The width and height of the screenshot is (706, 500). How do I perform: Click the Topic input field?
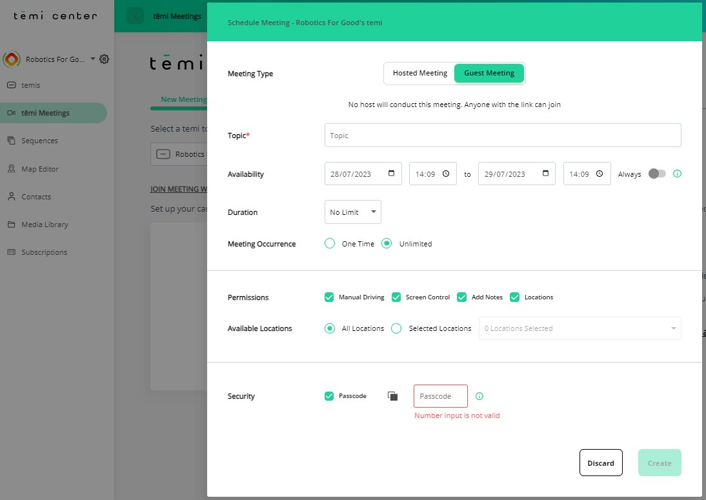click(503, 135)
